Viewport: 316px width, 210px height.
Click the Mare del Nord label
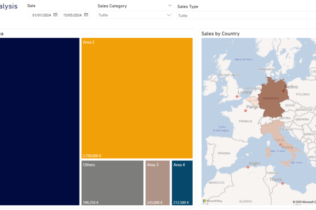[x=243, y=59]
